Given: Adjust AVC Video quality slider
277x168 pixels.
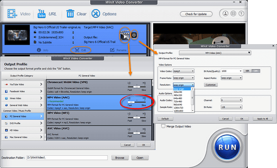Looking at the screenshot, I should 137,133.
